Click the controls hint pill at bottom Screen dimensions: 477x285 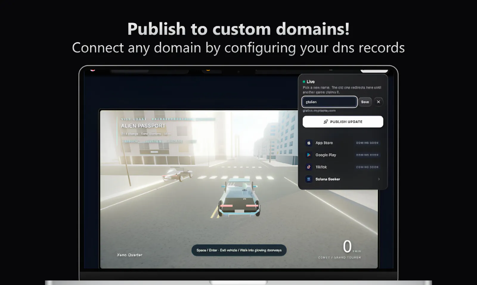(239, 250)
